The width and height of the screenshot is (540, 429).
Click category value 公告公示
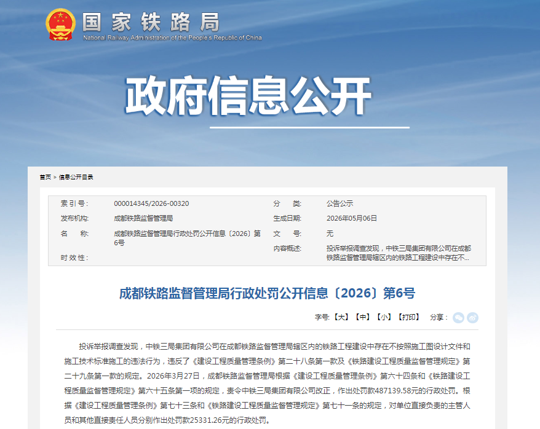coord(340,203)
